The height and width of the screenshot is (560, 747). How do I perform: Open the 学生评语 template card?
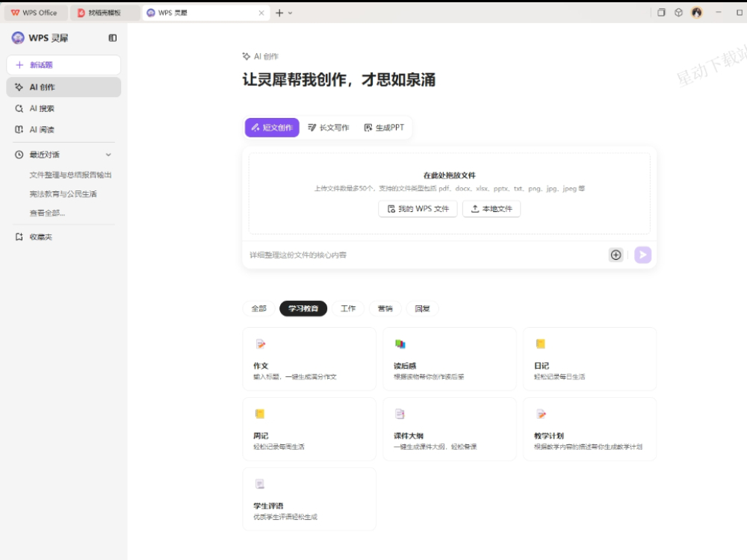point(309,499)
